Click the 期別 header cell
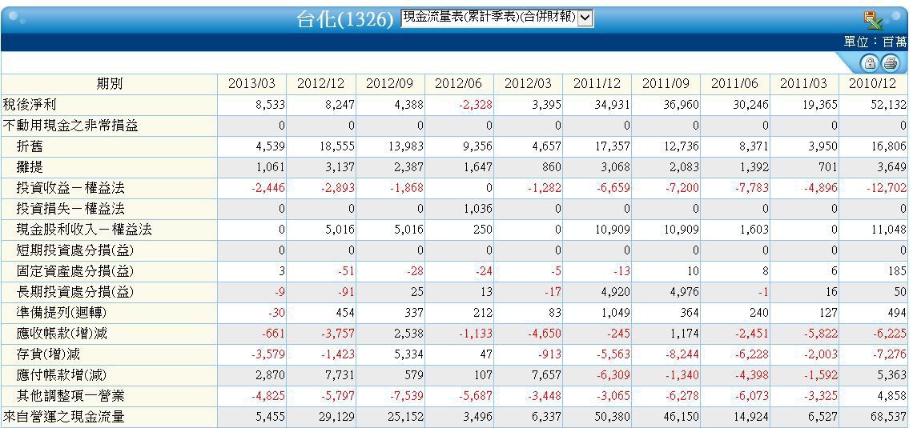913x428 pixels. 109,84
